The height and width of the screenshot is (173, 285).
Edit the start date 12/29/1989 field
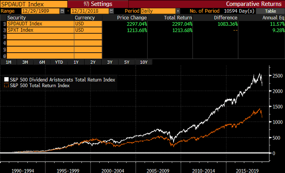click(40, 11)
